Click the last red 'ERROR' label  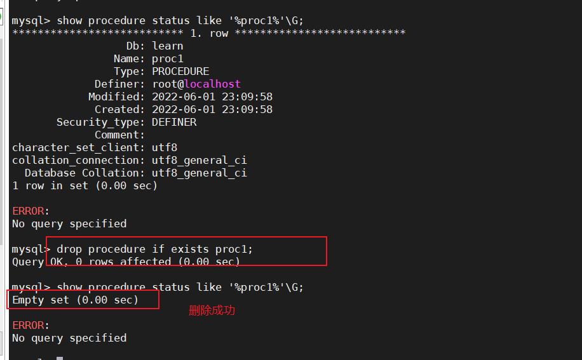point(28,325)
